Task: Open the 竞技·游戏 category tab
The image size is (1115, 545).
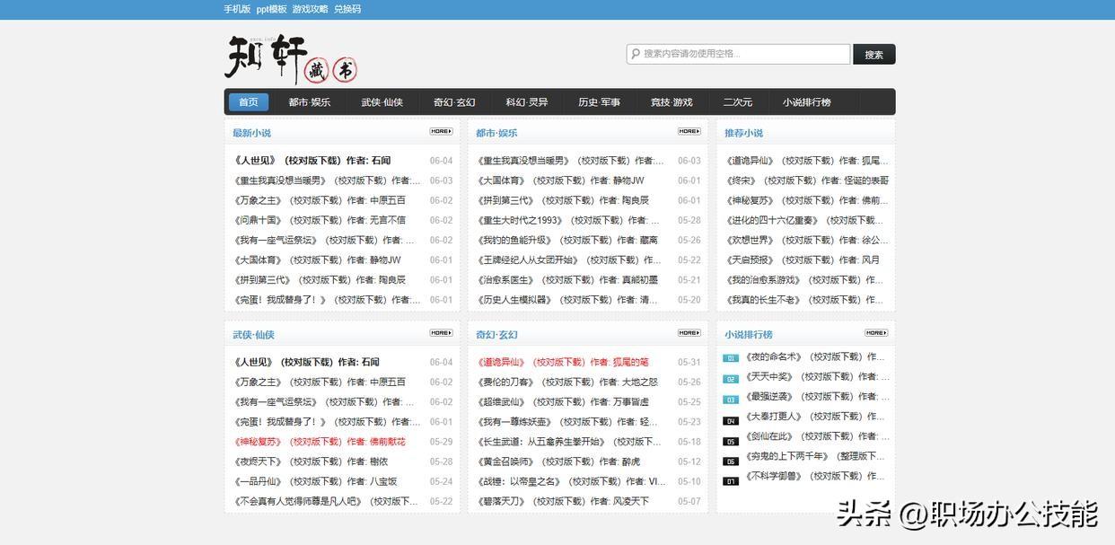Action: tap(672, 101)
